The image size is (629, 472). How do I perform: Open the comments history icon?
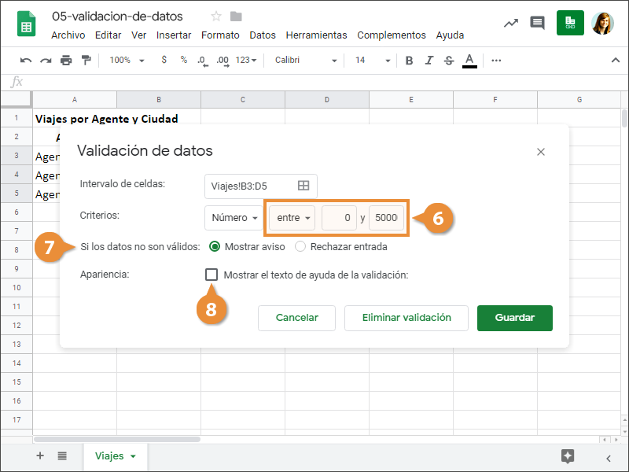[538, 23]
